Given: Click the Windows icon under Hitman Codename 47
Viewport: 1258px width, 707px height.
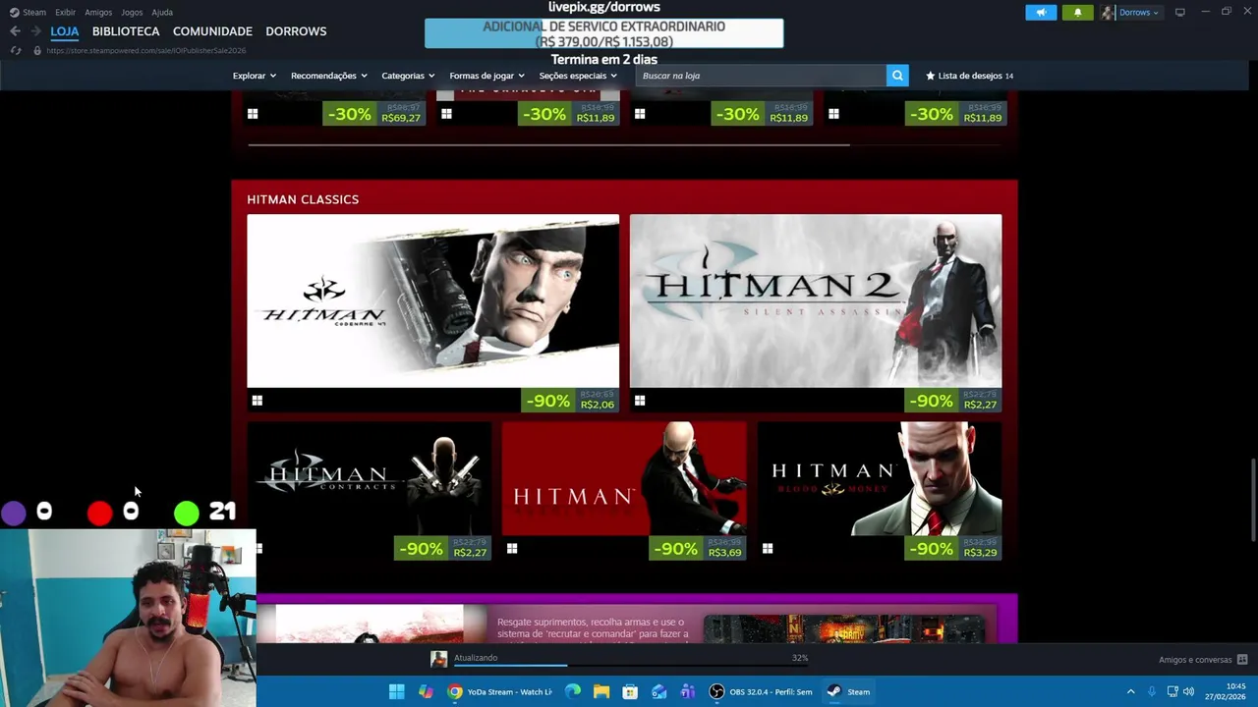Looking at the screenshot, I should [x=257, y=401].
